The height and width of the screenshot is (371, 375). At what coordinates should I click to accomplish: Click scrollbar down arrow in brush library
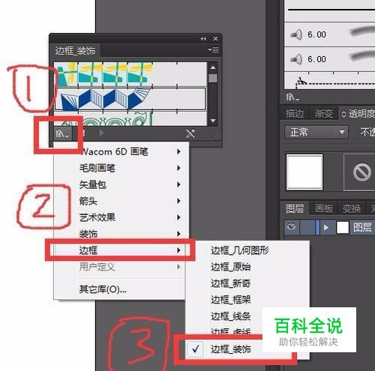[x=213, y=121]
